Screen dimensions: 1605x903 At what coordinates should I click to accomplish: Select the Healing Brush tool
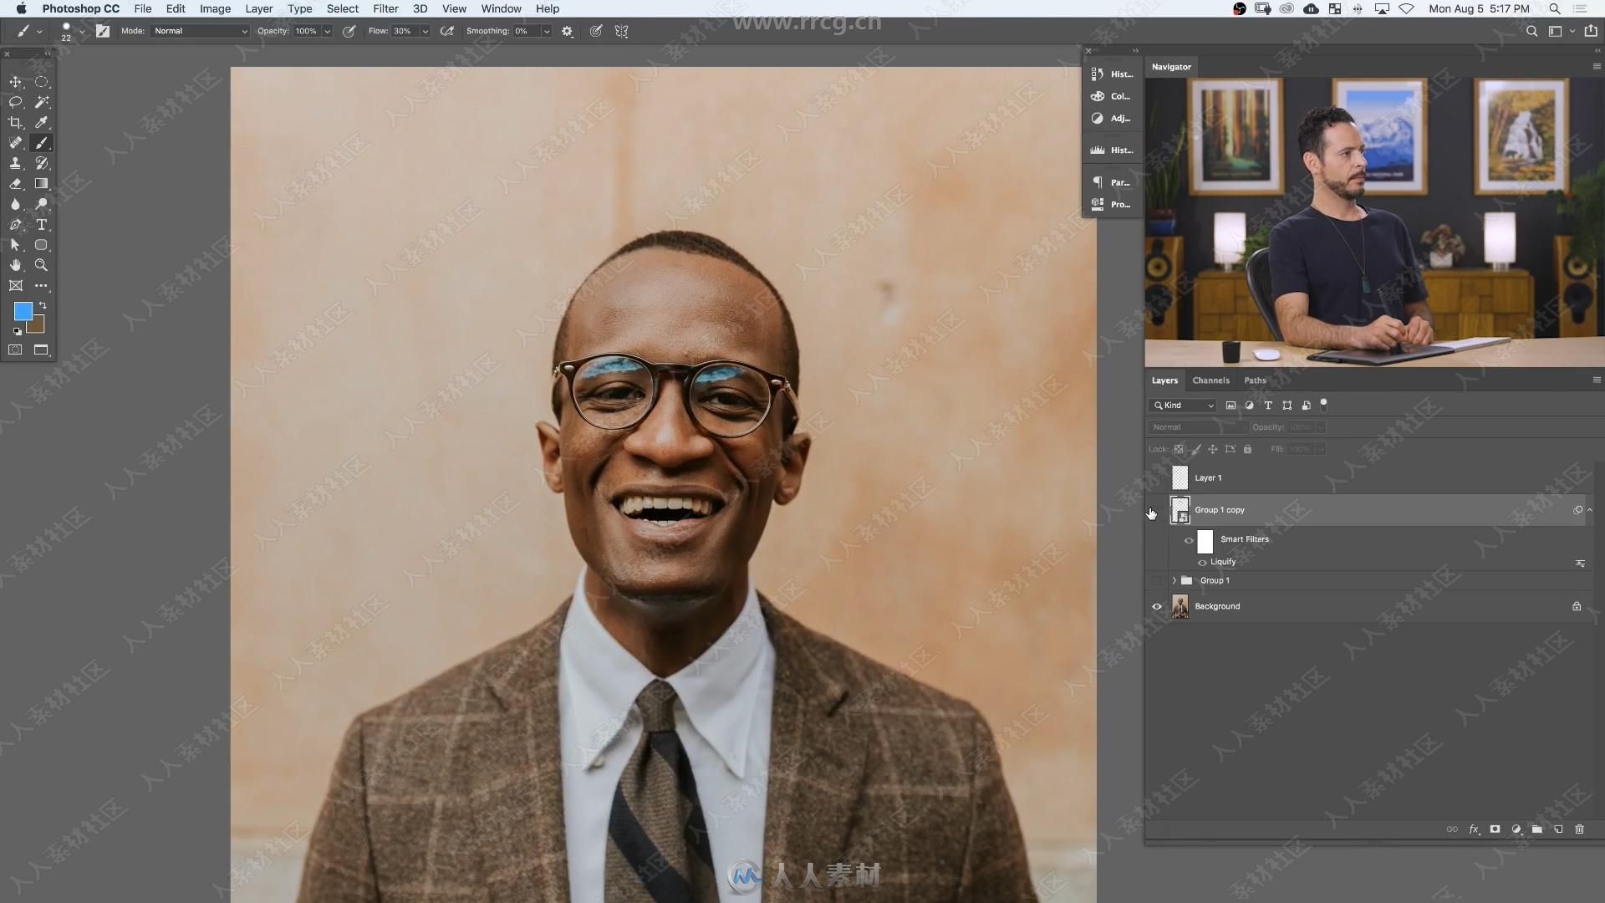[x=15, y=143]
